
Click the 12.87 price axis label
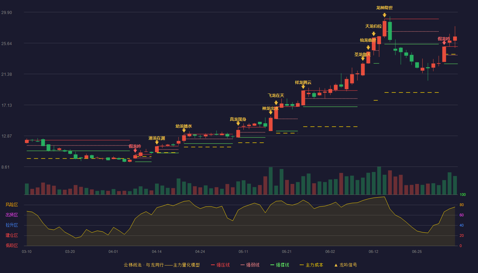point(6,136)
